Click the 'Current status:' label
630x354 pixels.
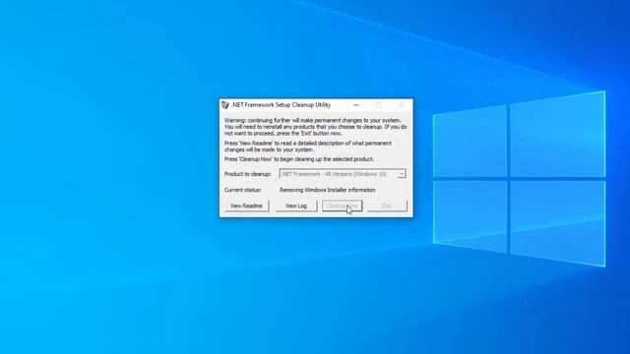tap(243, 190)
